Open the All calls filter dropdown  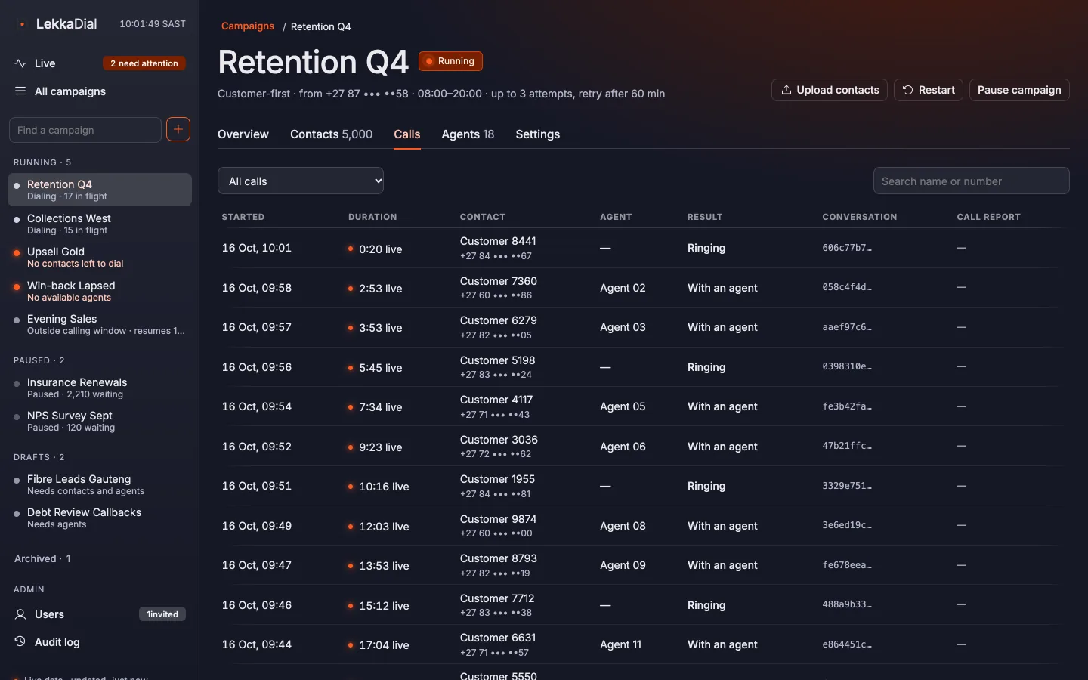(301, 181)
